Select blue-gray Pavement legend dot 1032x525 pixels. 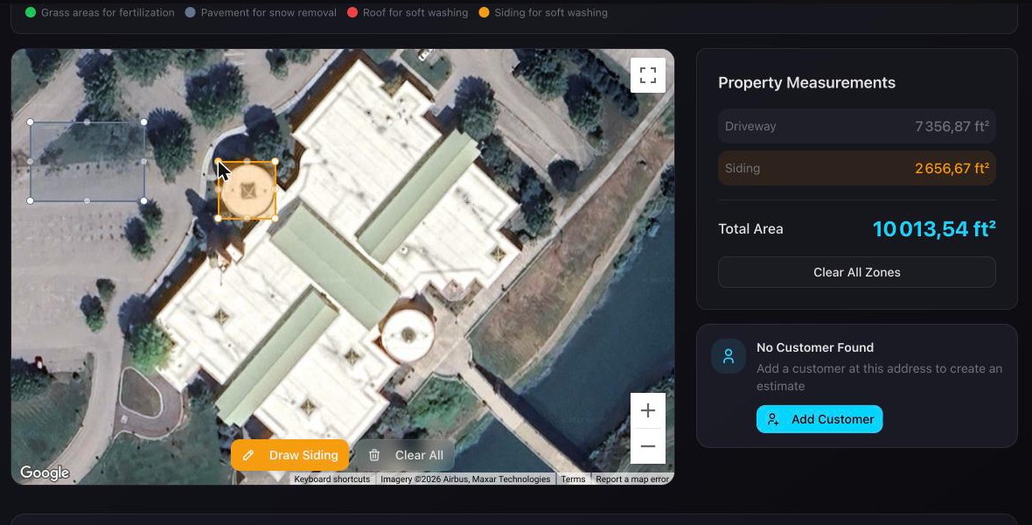click(x=190, y=12)
